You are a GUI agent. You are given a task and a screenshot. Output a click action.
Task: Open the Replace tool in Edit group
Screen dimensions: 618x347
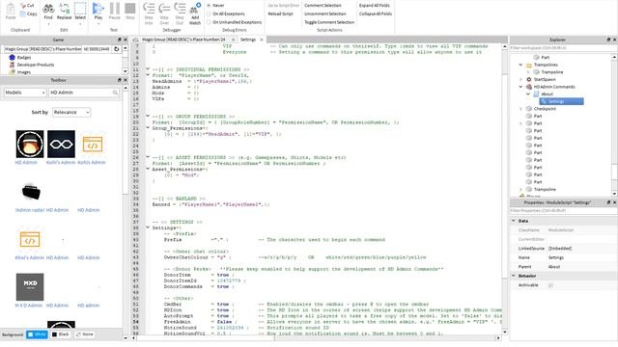[x=65, y=11]
